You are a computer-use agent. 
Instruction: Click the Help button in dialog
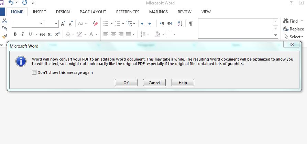tap(183, 83)
